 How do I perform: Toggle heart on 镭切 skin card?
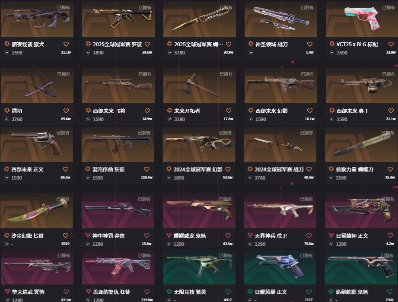tap(66, 111)
